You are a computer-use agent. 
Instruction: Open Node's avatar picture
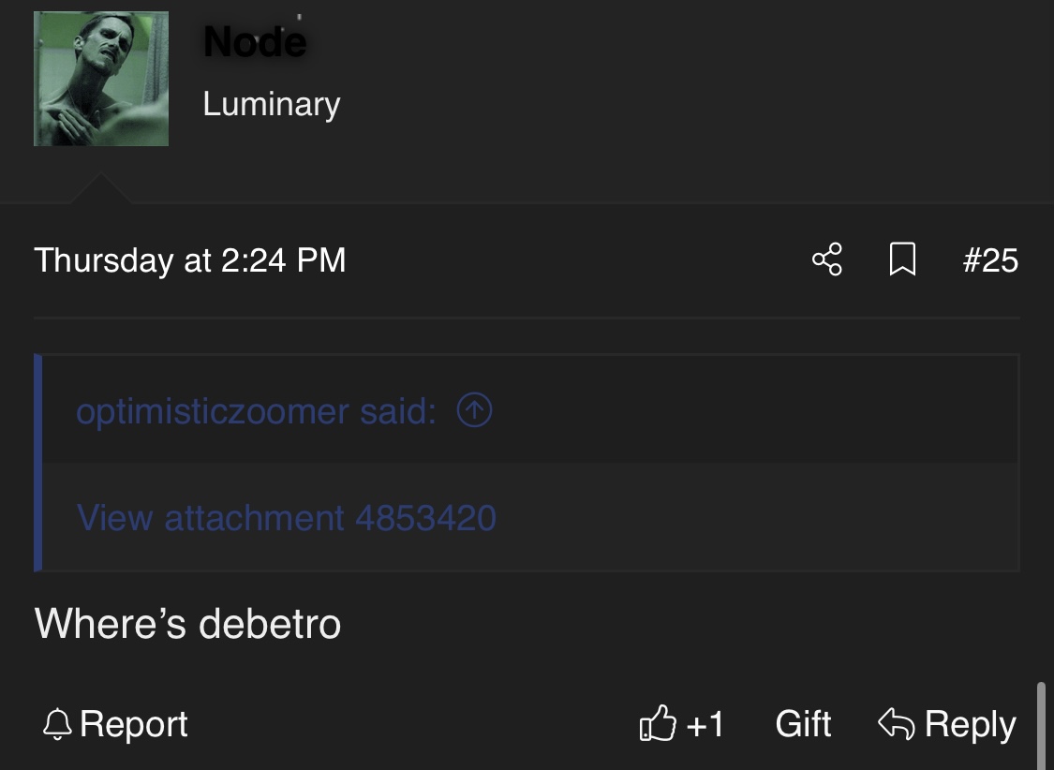[x=101, y=79]
